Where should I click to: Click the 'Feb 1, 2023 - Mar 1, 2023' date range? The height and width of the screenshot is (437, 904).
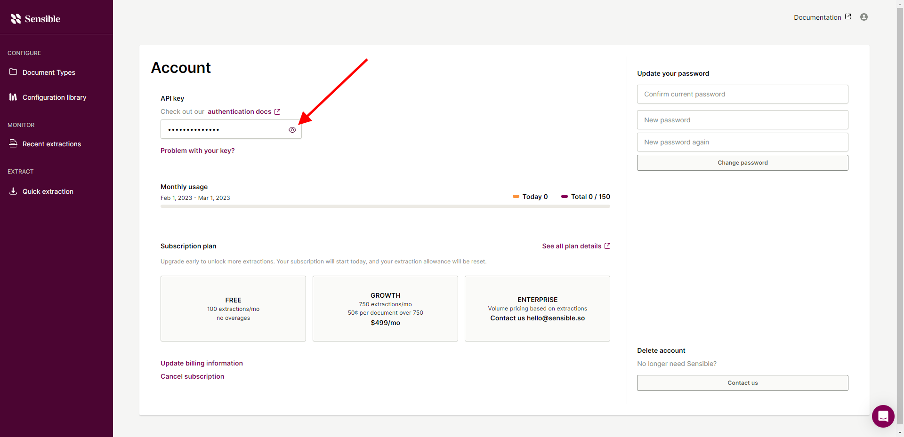click(195, 198)
